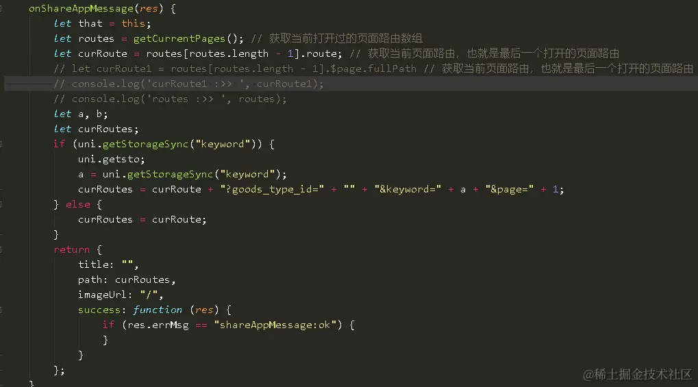This screenshot has width=698, height=387.
Task: Click the onShareAppMessage function name
Action: pos(81,8)
